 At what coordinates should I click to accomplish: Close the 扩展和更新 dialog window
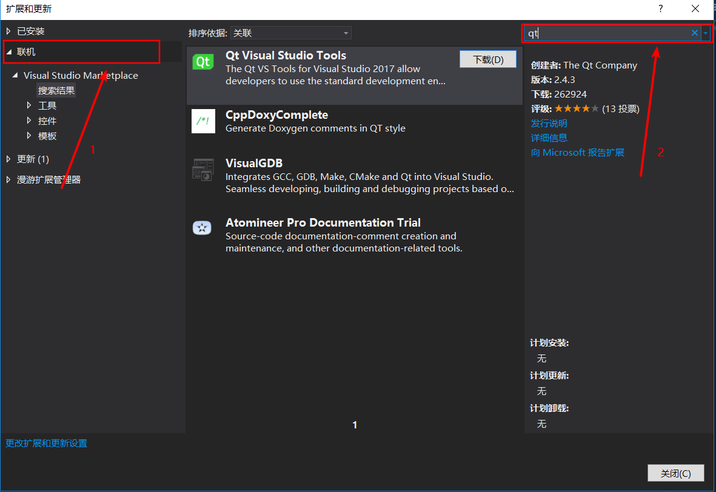click(x=695, y=8)
